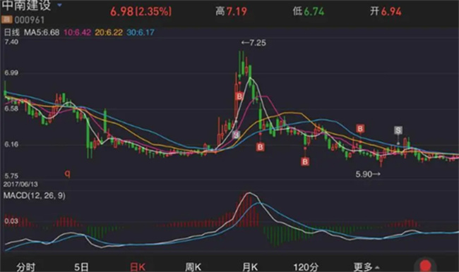Click the 7.40 price axis label
The image size is (459, 272).
[x=11, y=42]
